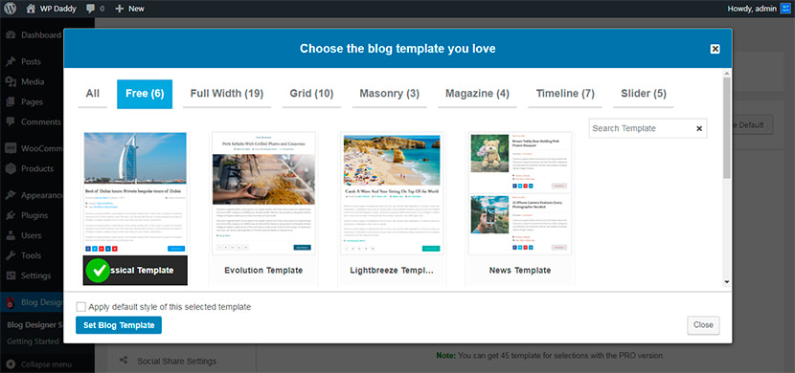The image size is (795, 373).
Task: Open the comments bubble icon in admin bar
Action: click(90, 9)
